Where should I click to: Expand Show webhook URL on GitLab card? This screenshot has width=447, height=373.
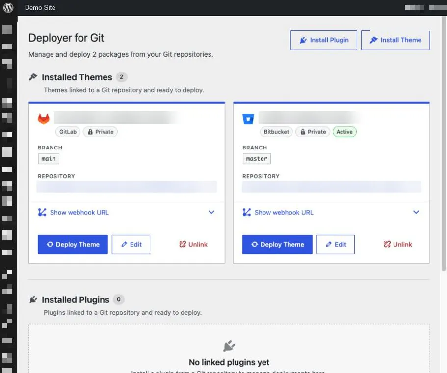tap(79, 212)
